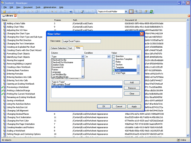Click the Clear filters button

click(x=132, y=94)
